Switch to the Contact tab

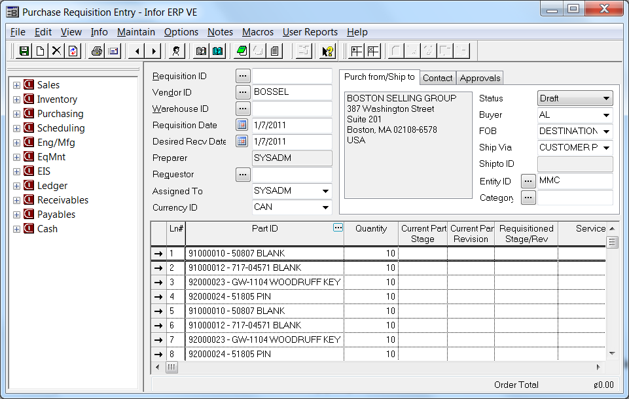437,78
